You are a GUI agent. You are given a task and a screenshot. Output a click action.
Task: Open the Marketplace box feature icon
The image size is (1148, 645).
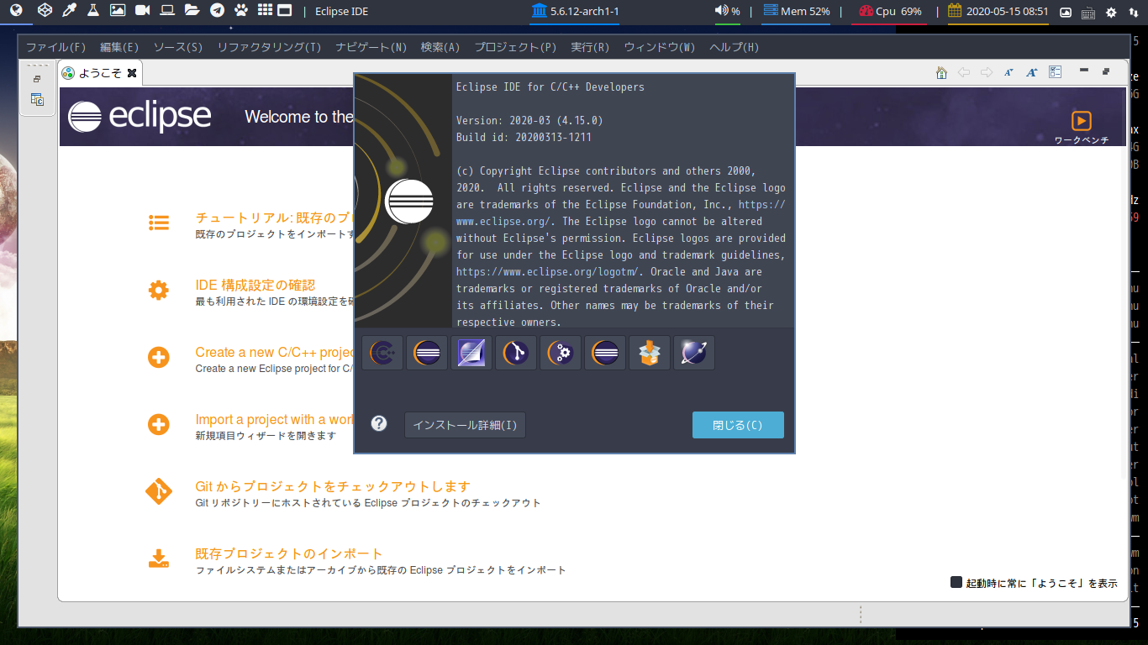click(650, 353)
